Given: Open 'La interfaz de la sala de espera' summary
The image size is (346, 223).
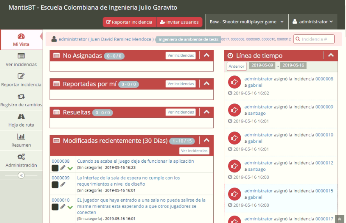Looking at the screenshot, I should tap(128, 181).
